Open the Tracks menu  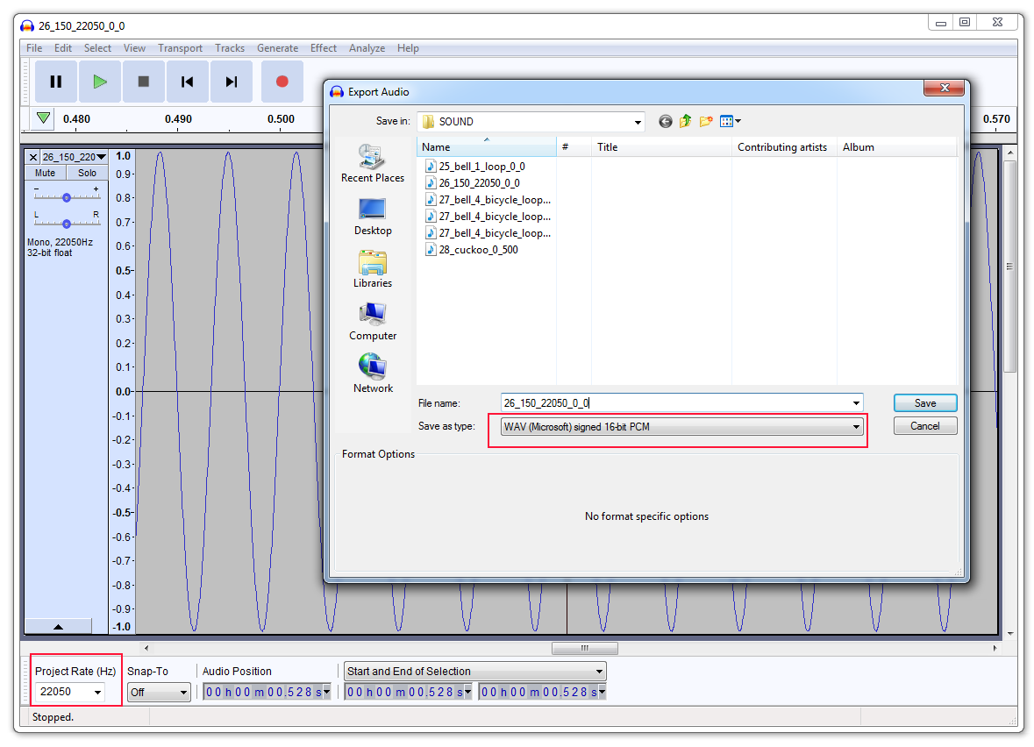click(230, 48)
